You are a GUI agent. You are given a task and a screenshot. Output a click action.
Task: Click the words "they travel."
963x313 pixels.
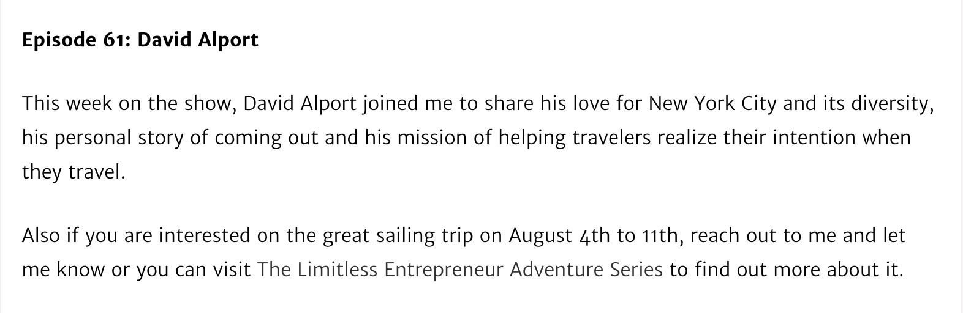[x=74, y=172]
